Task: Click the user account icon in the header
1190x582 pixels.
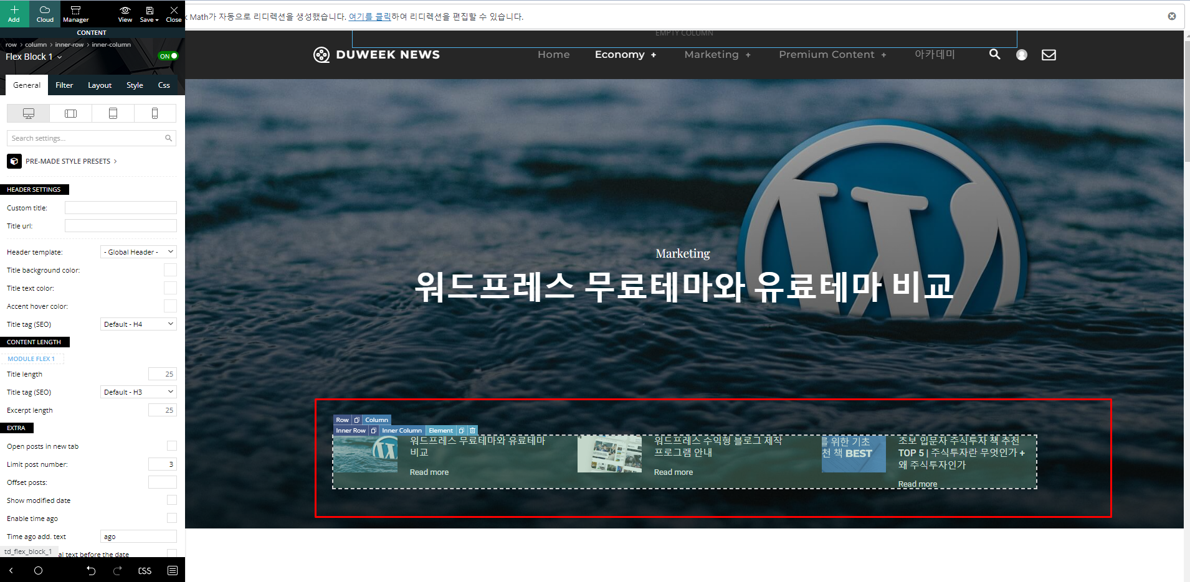Action: 1022,55
